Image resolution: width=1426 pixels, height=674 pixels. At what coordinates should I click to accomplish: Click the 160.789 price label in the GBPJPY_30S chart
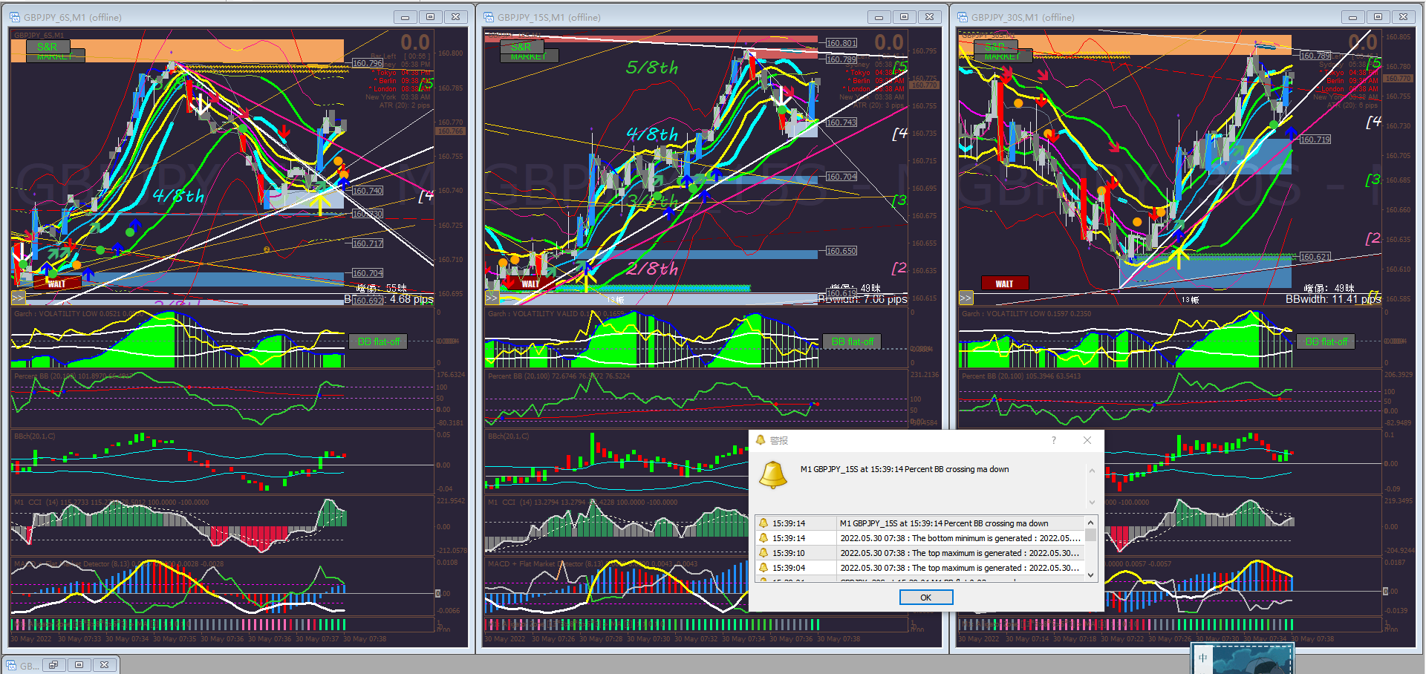click(x=1315, y=56)
